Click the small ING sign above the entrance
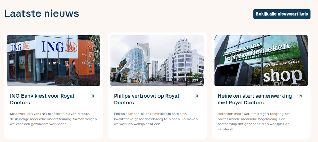Screen dimensions: 318x142 tap(20, 47)
